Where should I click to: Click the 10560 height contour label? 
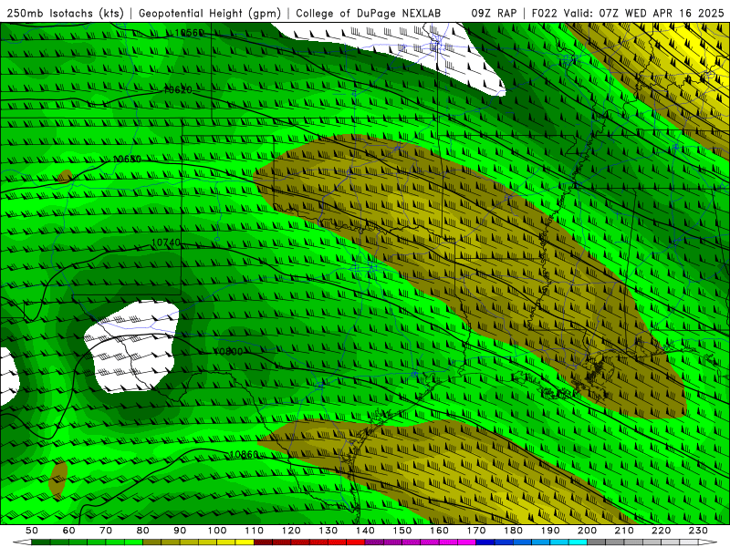(x=190, y=33)
